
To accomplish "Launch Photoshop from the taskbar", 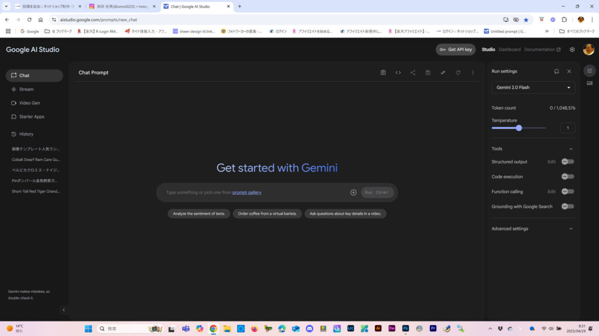I will click(x=405, y=328).
